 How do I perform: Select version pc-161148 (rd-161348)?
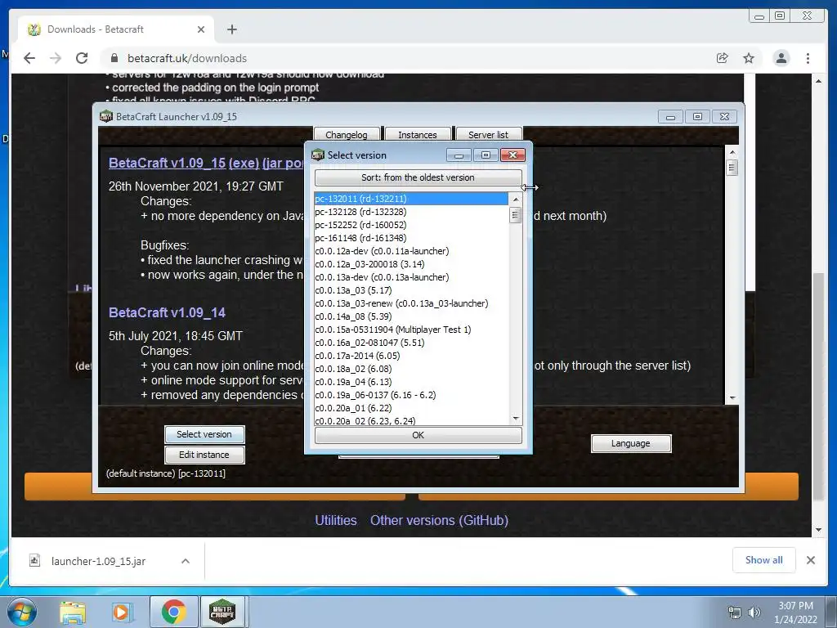click(x=411, y=238)
